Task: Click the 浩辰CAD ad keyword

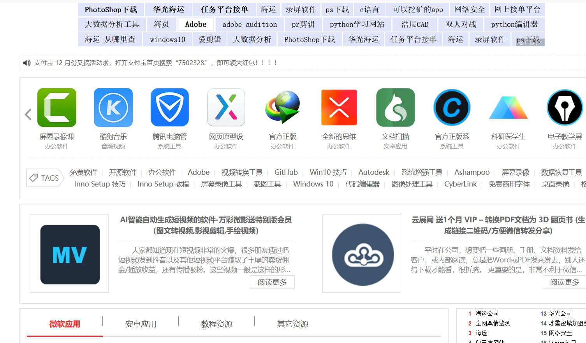Action: pyautogui.click(x=415, y=24)
